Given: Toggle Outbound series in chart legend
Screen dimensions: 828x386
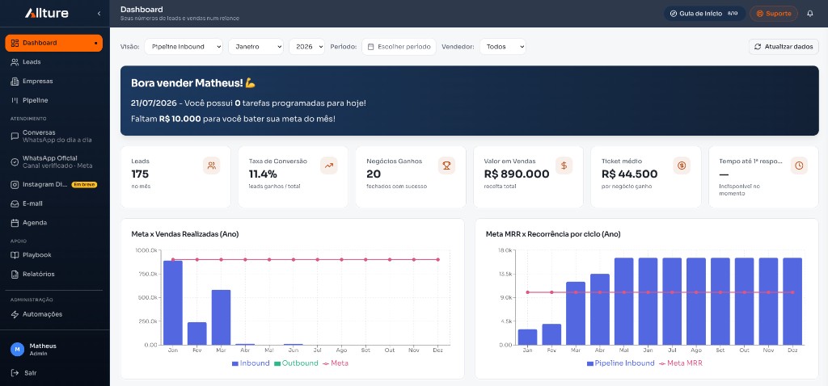Looking at the screenshot, I should click(x=296, y=363).
